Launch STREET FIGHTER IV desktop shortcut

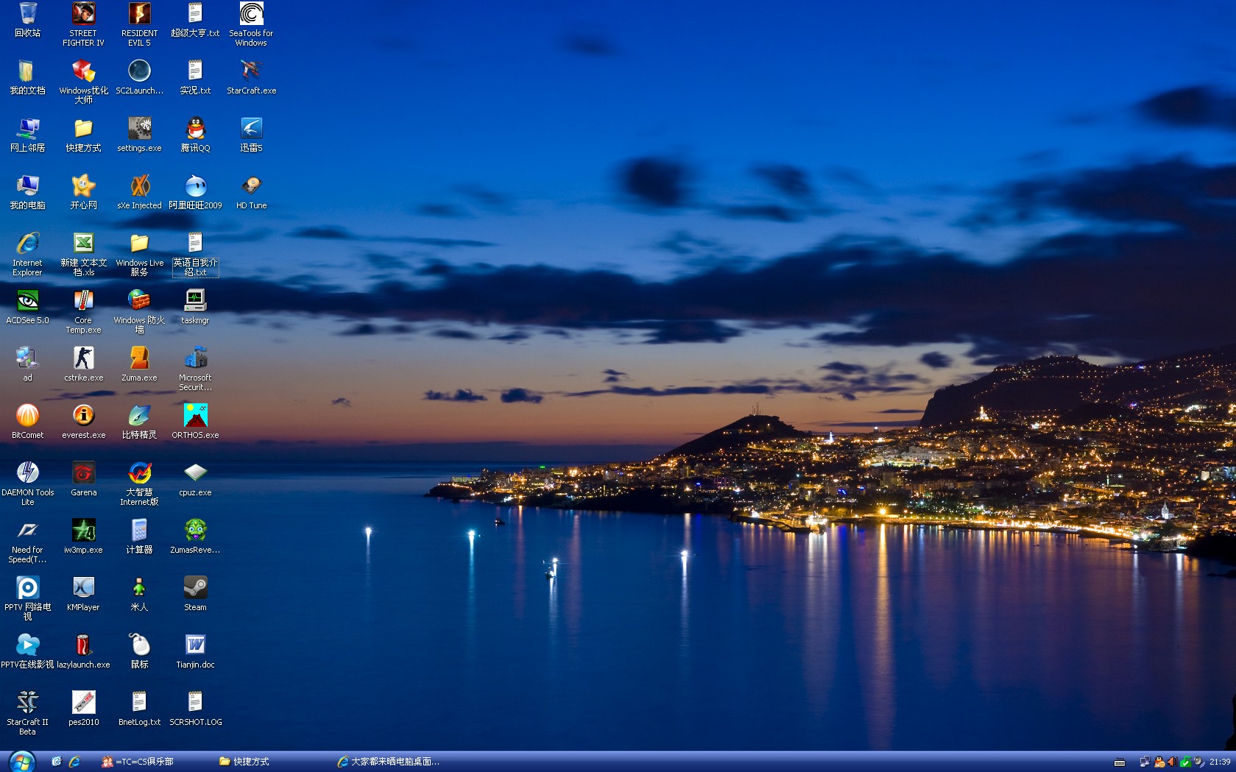pos(83,24)
